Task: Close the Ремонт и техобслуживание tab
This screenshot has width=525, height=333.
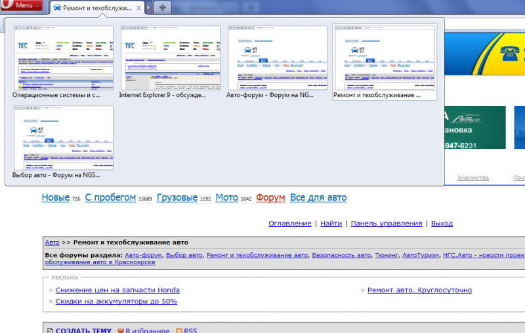Action: coord(138,8)
